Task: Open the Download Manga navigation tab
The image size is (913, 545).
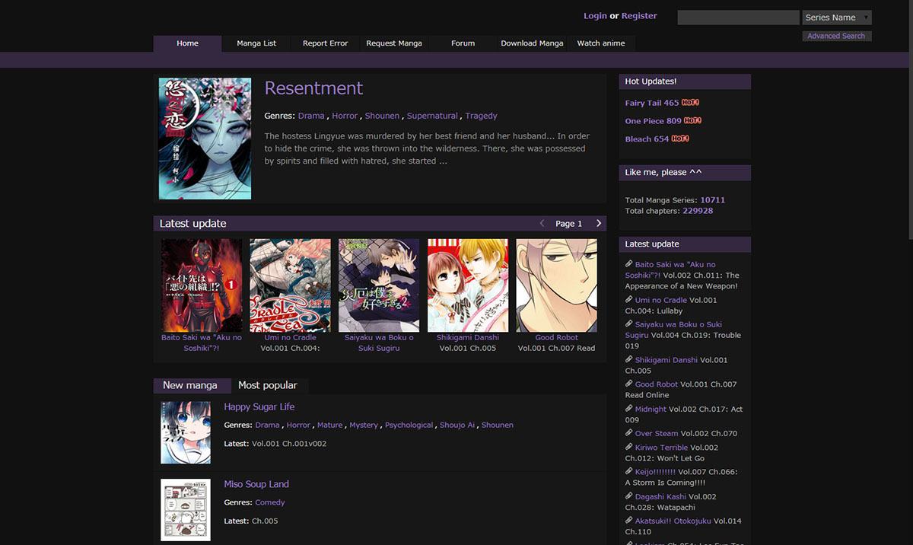Action: pyautogui.click(x=532, y=43)
